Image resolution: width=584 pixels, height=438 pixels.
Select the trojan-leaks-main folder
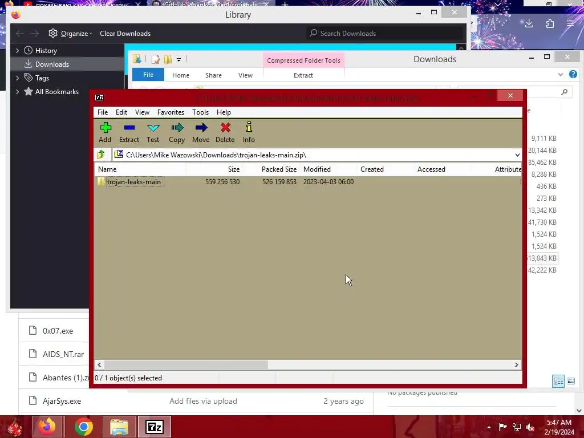133,182
